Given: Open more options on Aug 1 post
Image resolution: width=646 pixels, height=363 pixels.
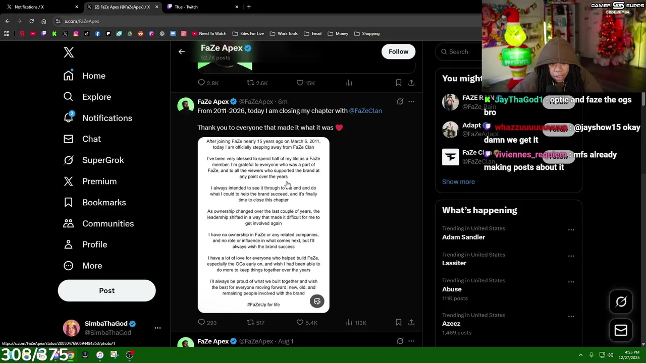Looking at the screenshot, I should 411,341.
